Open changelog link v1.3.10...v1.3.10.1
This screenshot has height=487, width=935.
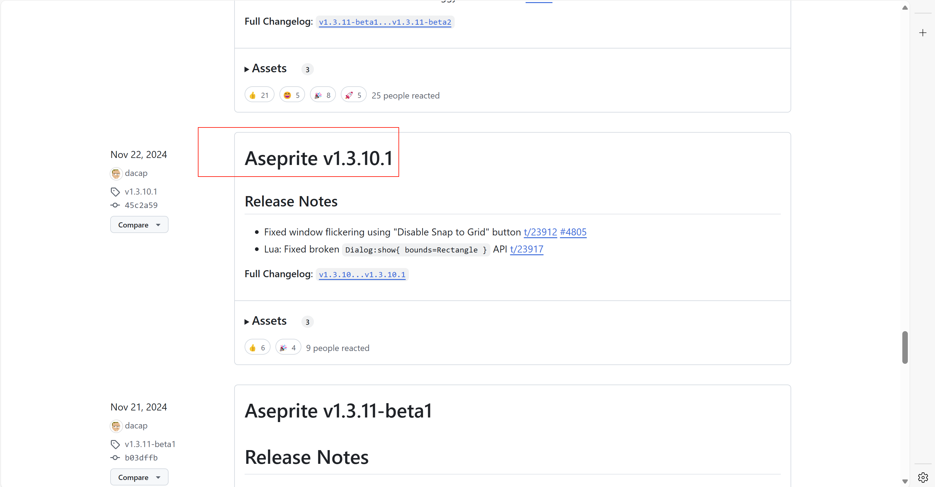point(362,275)
